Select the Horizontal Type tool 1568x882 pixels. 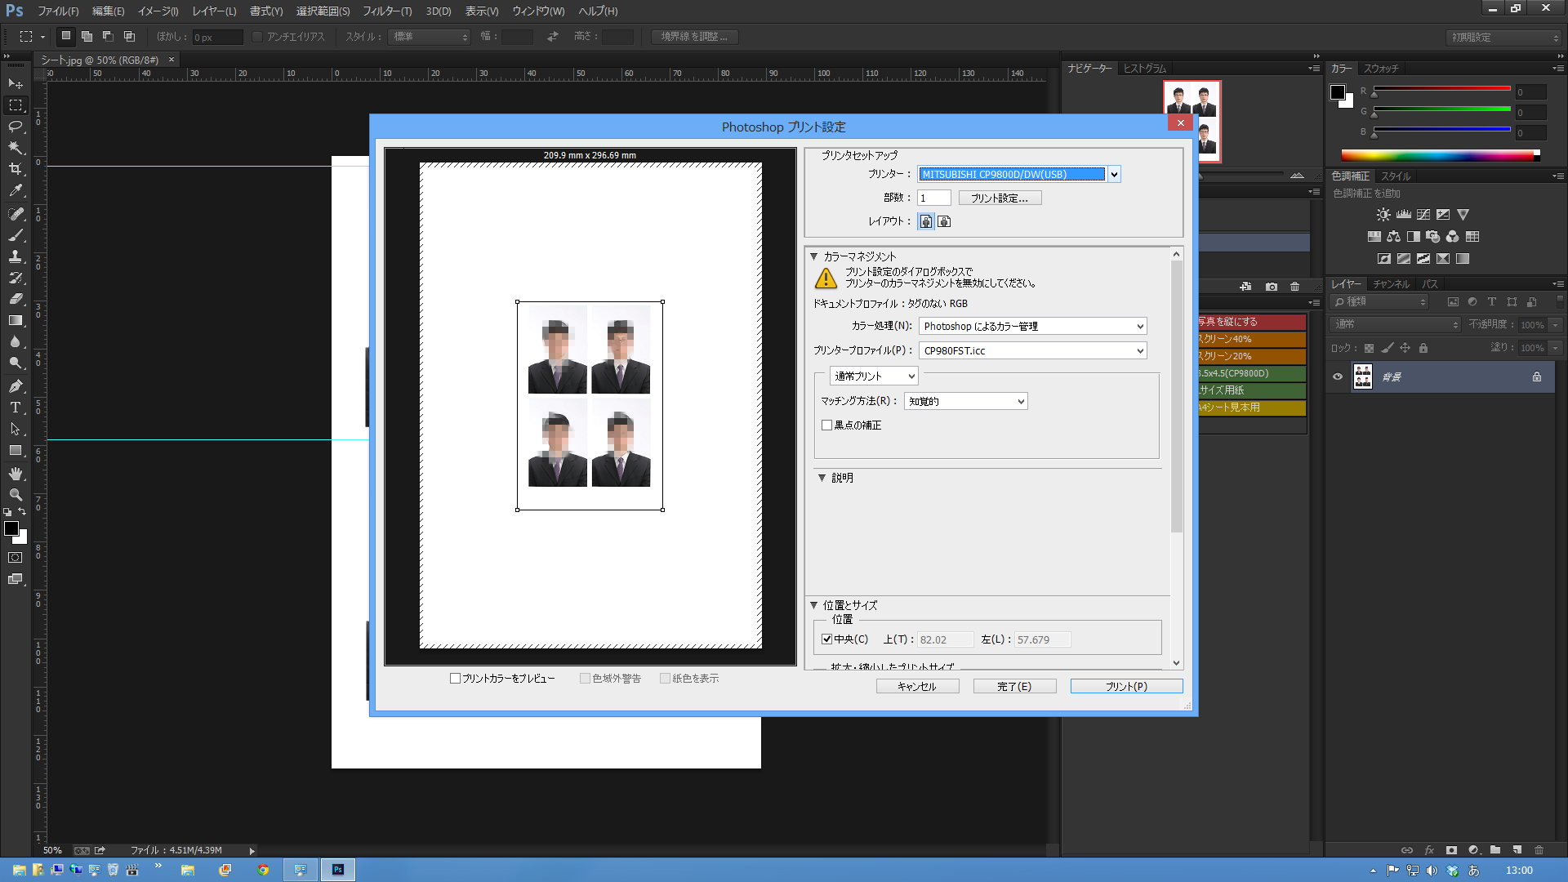tap(16, 408)
